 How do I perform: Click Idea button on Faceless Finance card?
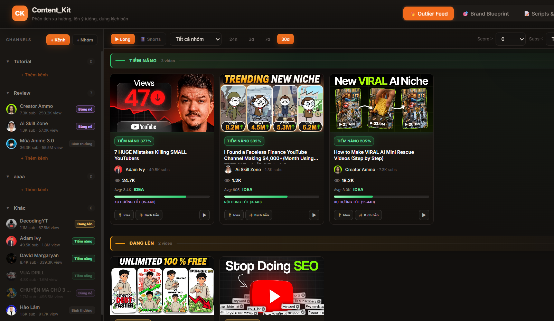click(x=234, y=215)
